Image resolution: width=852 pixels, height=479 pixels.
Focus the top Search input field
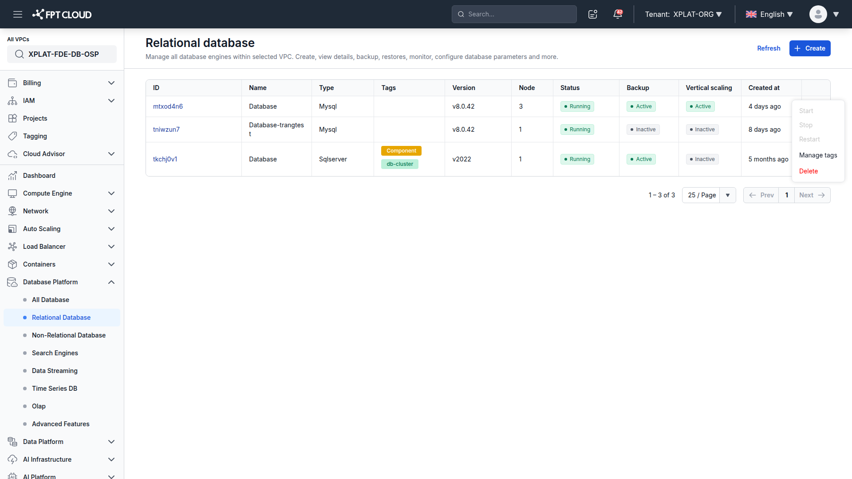pos(514,14)
